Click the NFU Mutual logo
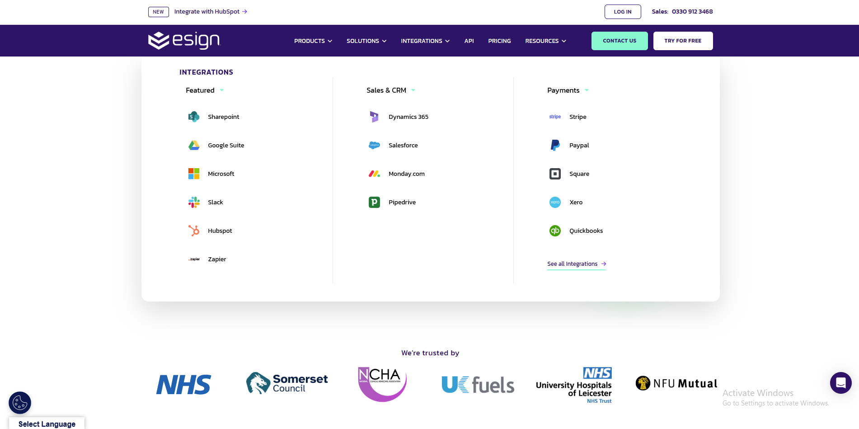This screenshot has width=859, height=429. [676, 383]
